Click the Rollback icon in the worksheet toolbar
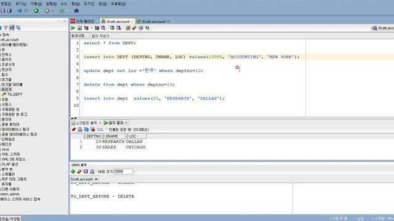This screenshot has height=221, width=394. 119,28
